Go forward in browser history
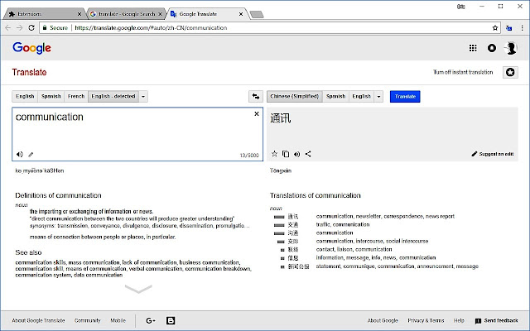 tap(20, 27)
